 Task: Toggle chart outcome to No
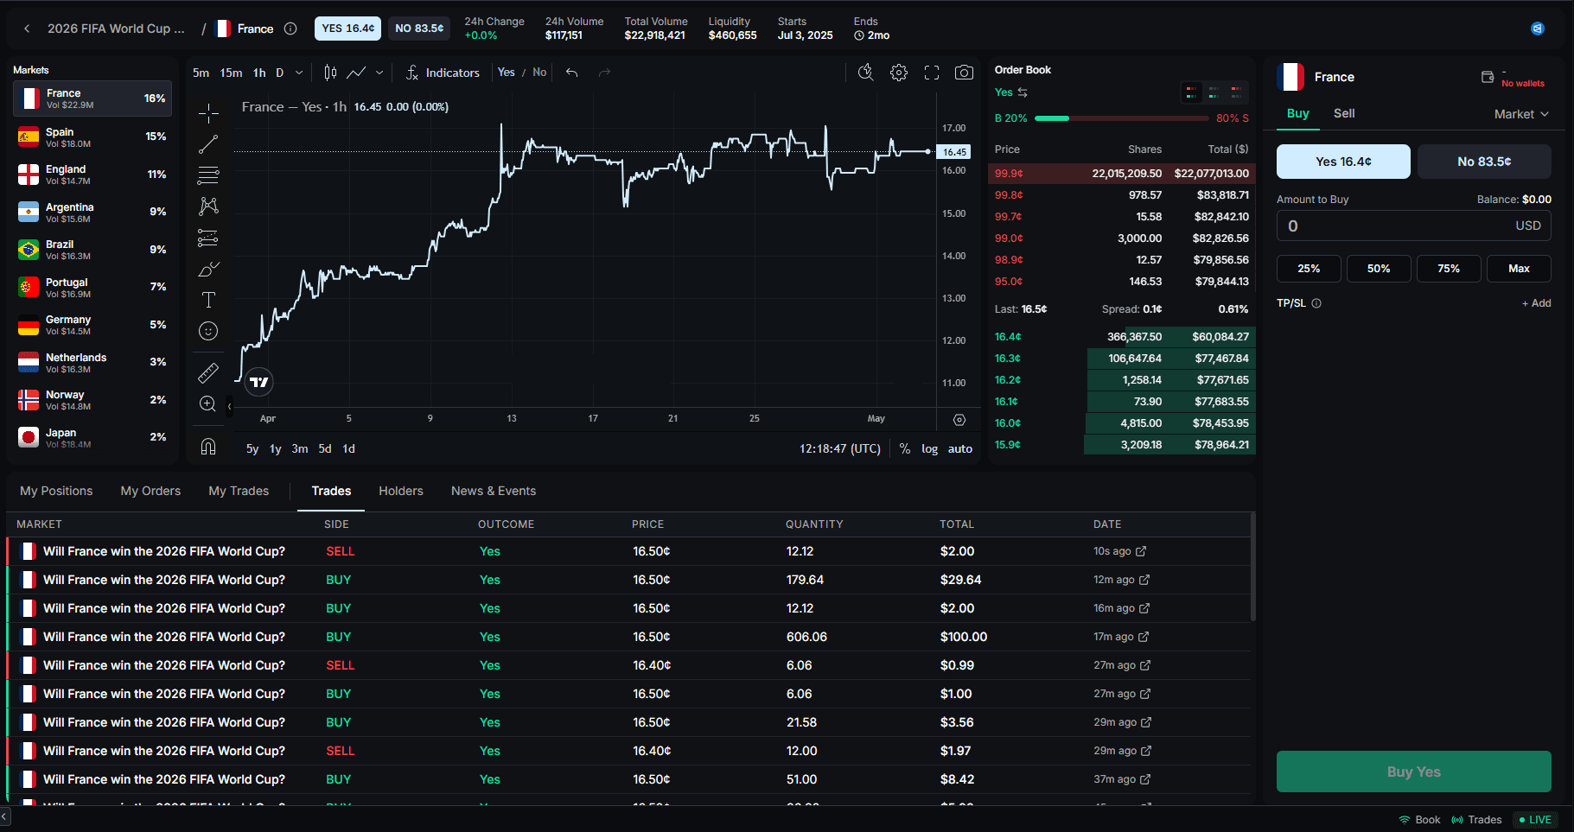pos(539,73)
